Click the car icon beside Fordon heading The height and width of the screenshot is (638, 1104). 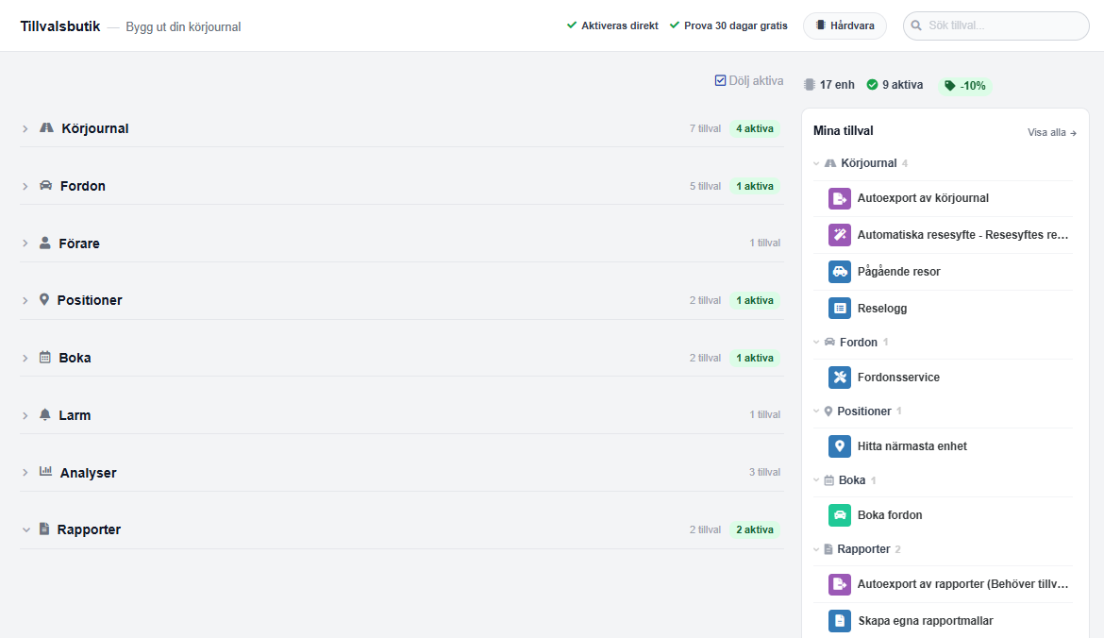pyautogui.click(x=46, y=185)
